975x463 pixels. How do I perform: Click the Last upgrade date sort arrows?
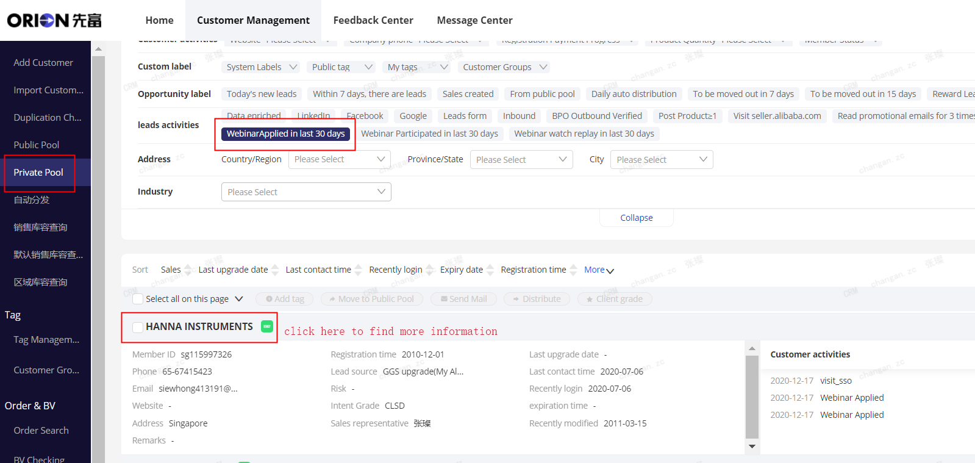[x=275, y=270]
